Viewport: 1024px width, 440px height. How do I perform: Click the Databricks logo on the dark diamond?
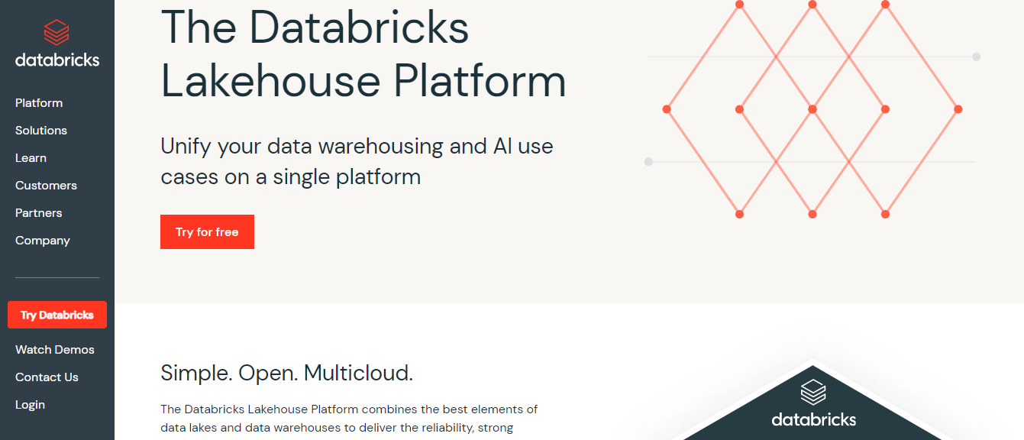click(813, 403)
